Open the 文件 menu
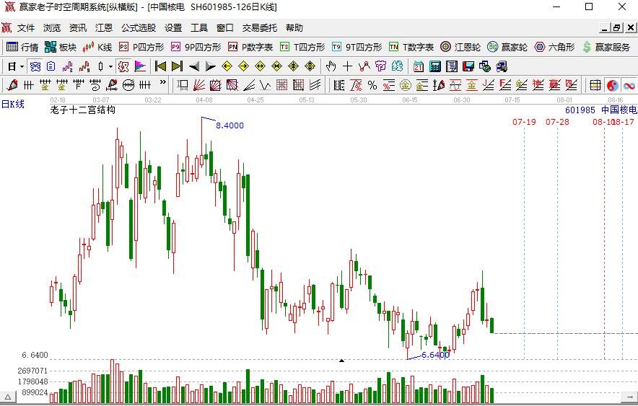The height and width of the screenshot is (406, 638). [x=26, y=28]
